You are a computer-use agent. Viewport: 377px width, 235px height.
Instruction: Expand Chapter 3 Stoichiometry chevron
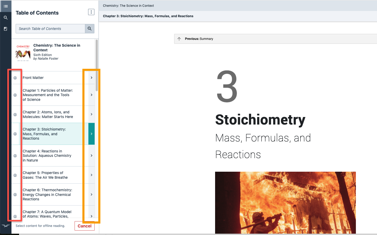click(x=92, y=134)
